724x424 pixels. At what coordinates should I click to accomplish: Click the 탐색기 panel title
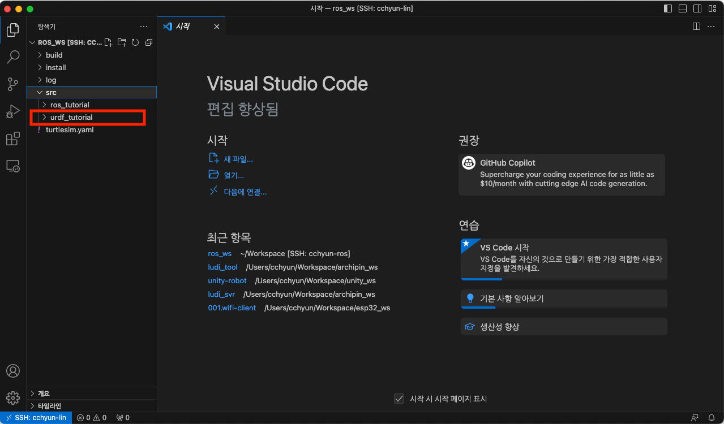46,27
